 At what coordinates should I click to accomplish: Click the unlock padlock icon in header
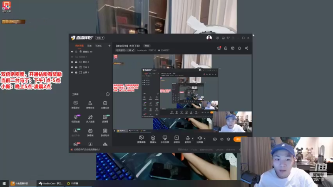point(226,48)
